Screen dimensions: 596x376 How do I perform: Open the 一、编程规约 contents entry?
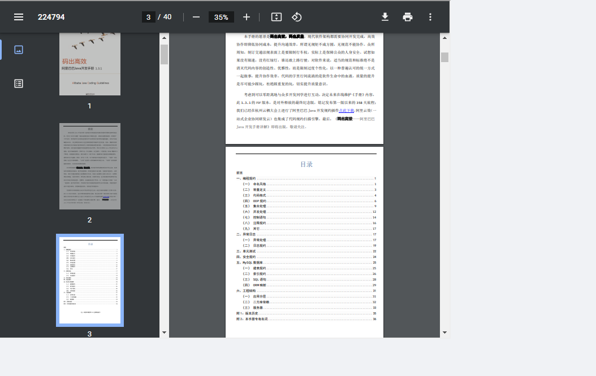[306, 178]
